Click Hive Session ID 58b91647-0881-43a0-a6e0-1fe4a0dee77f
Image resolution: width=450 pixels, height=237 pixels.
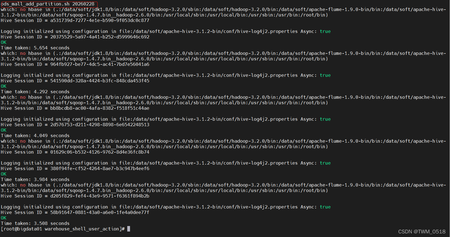click(x=75, y=213)
